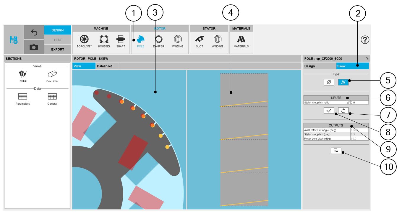Open the machine Topology section
402x216 pixels.
84,41
